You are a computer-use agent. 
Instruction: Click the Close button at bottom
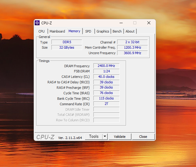pos(143,137)
